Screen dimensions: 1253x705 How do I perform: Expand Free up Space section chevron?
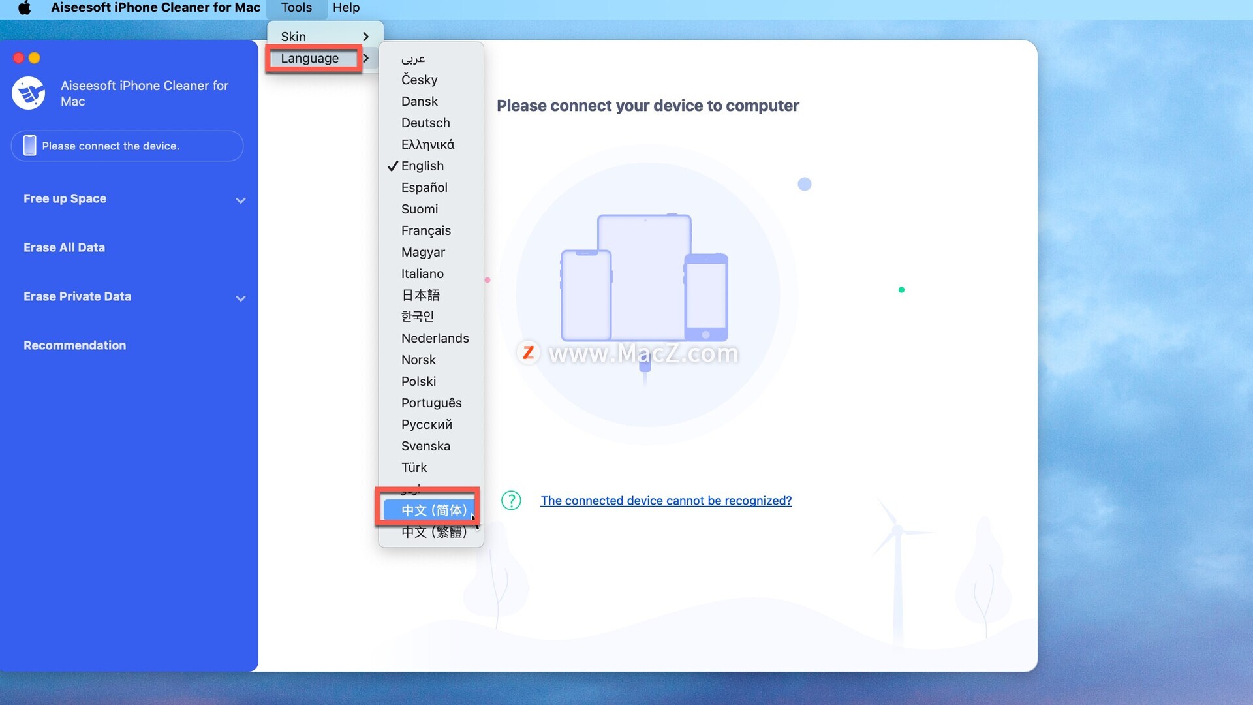(241, 200)
